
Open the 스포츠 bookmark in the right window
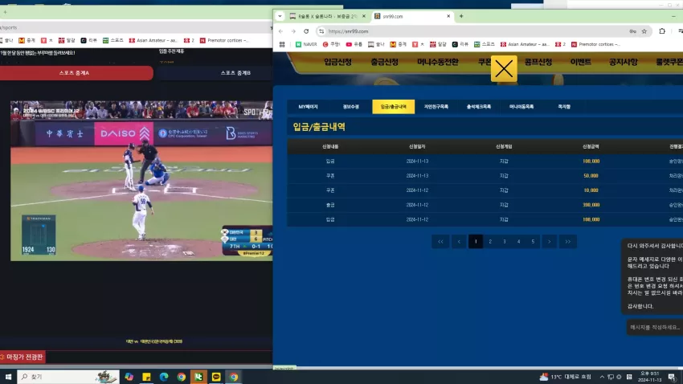click(x=485, y=44)
